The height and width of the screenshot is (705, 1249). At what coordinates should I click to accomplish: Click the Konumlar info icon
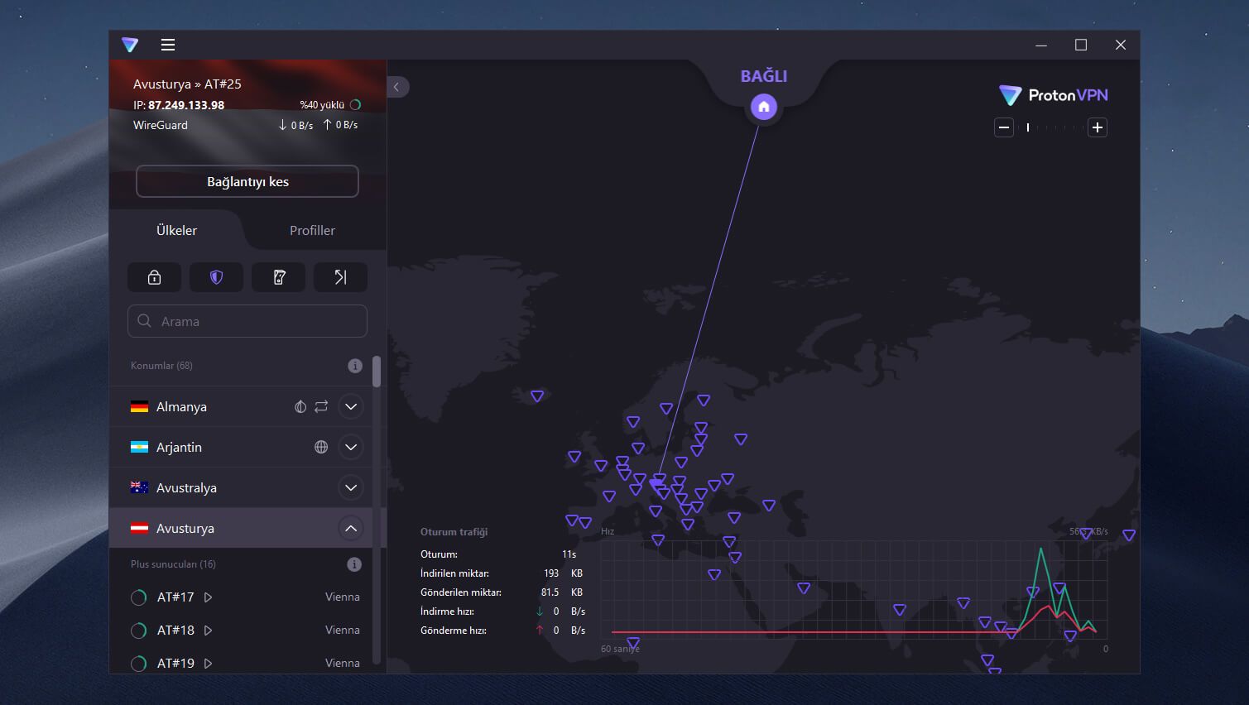355,366
